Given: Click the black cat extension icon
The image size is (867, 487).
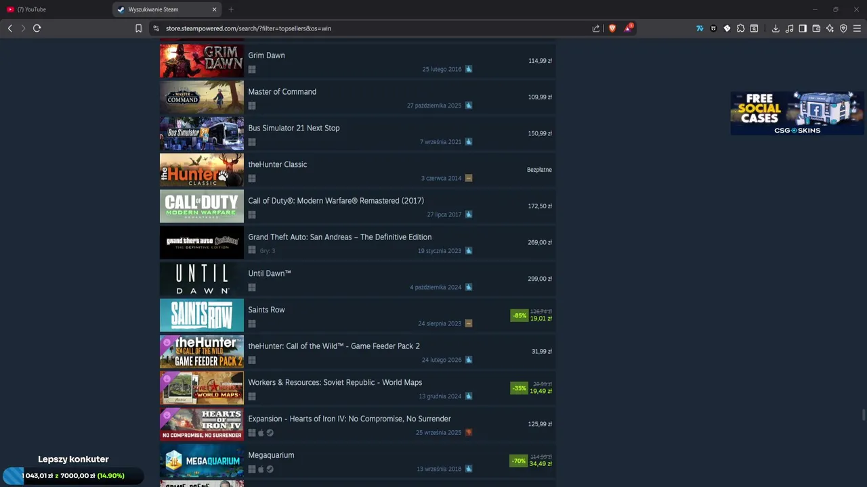Looking at the screenshot, I should coord(713,28).
